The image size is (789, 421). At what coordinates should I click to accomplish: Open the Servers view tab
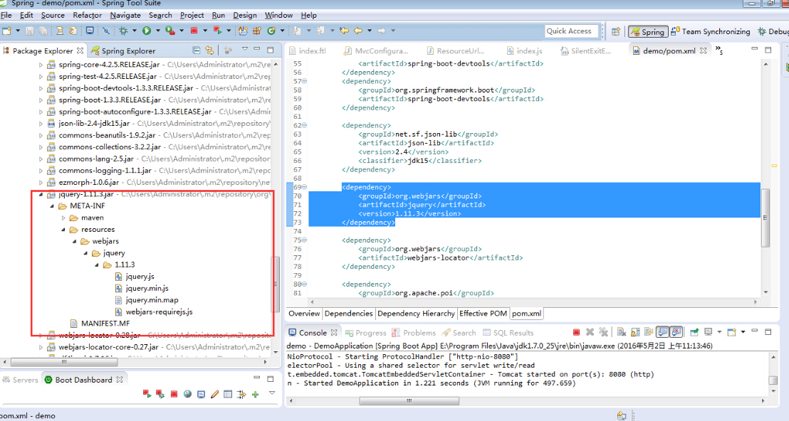point(20,380)
